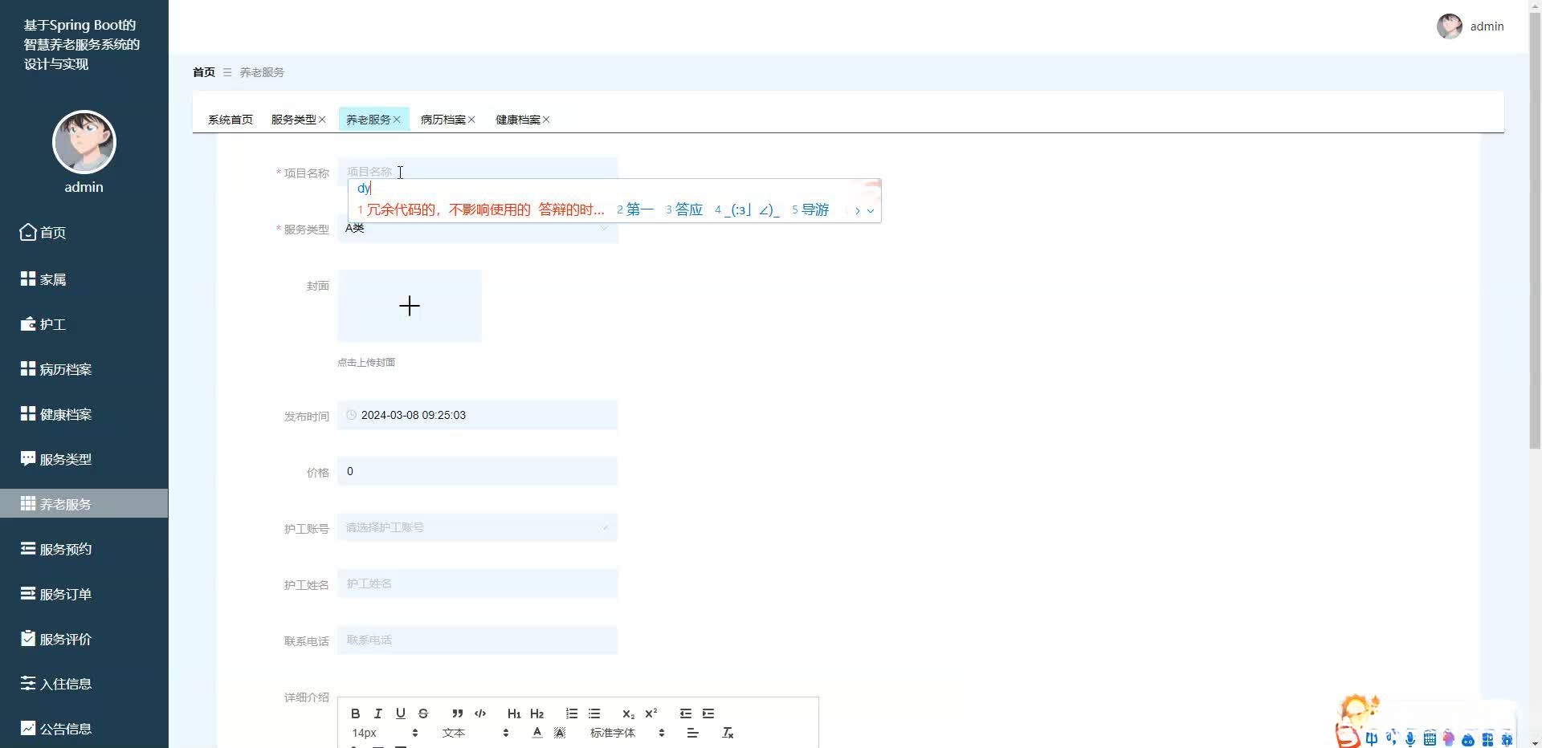Decrease indent in the editor
Screen dimensions: 1542x748
tap(685, 713)
